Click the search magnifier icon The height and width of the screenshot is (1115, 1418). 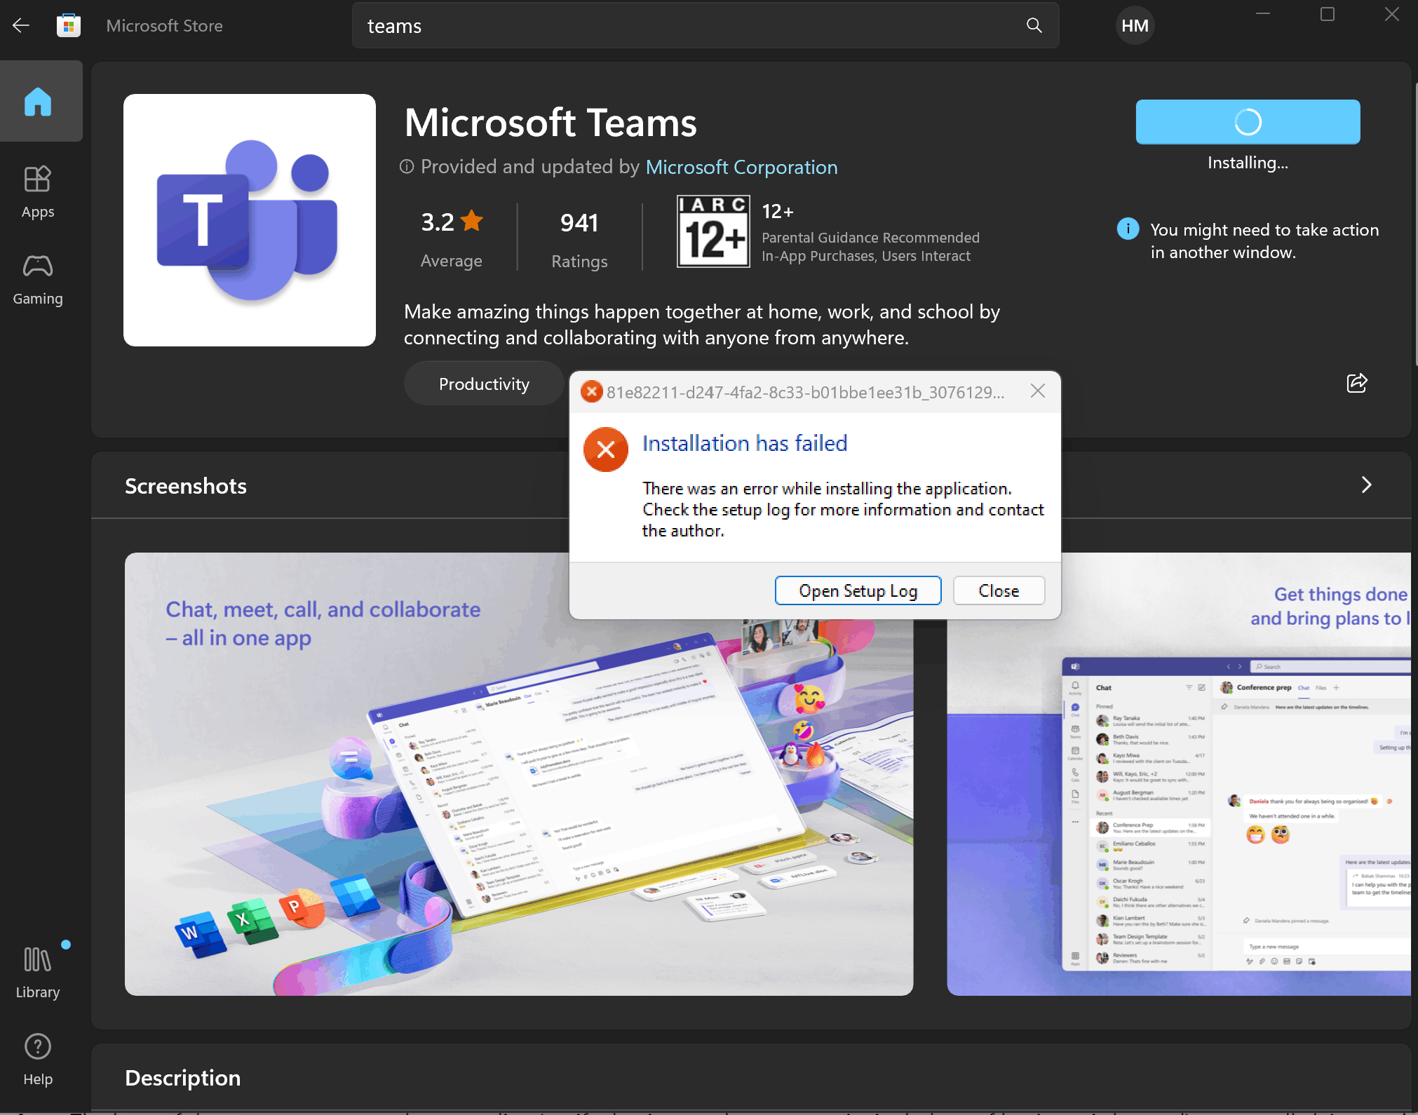click(1034, 26)
